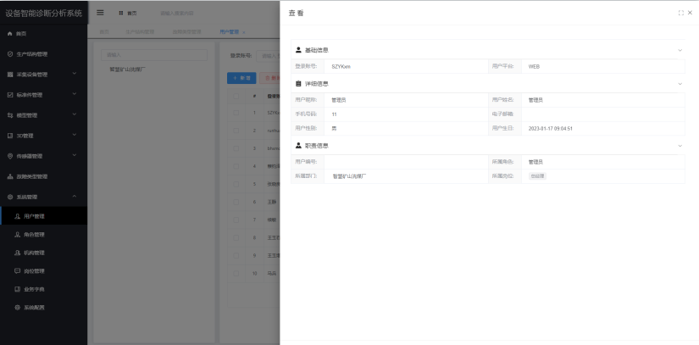This screenshot has width=699, height=345.
Task: Click the 首页 home icon in sidebar
Action: (10, 34)
